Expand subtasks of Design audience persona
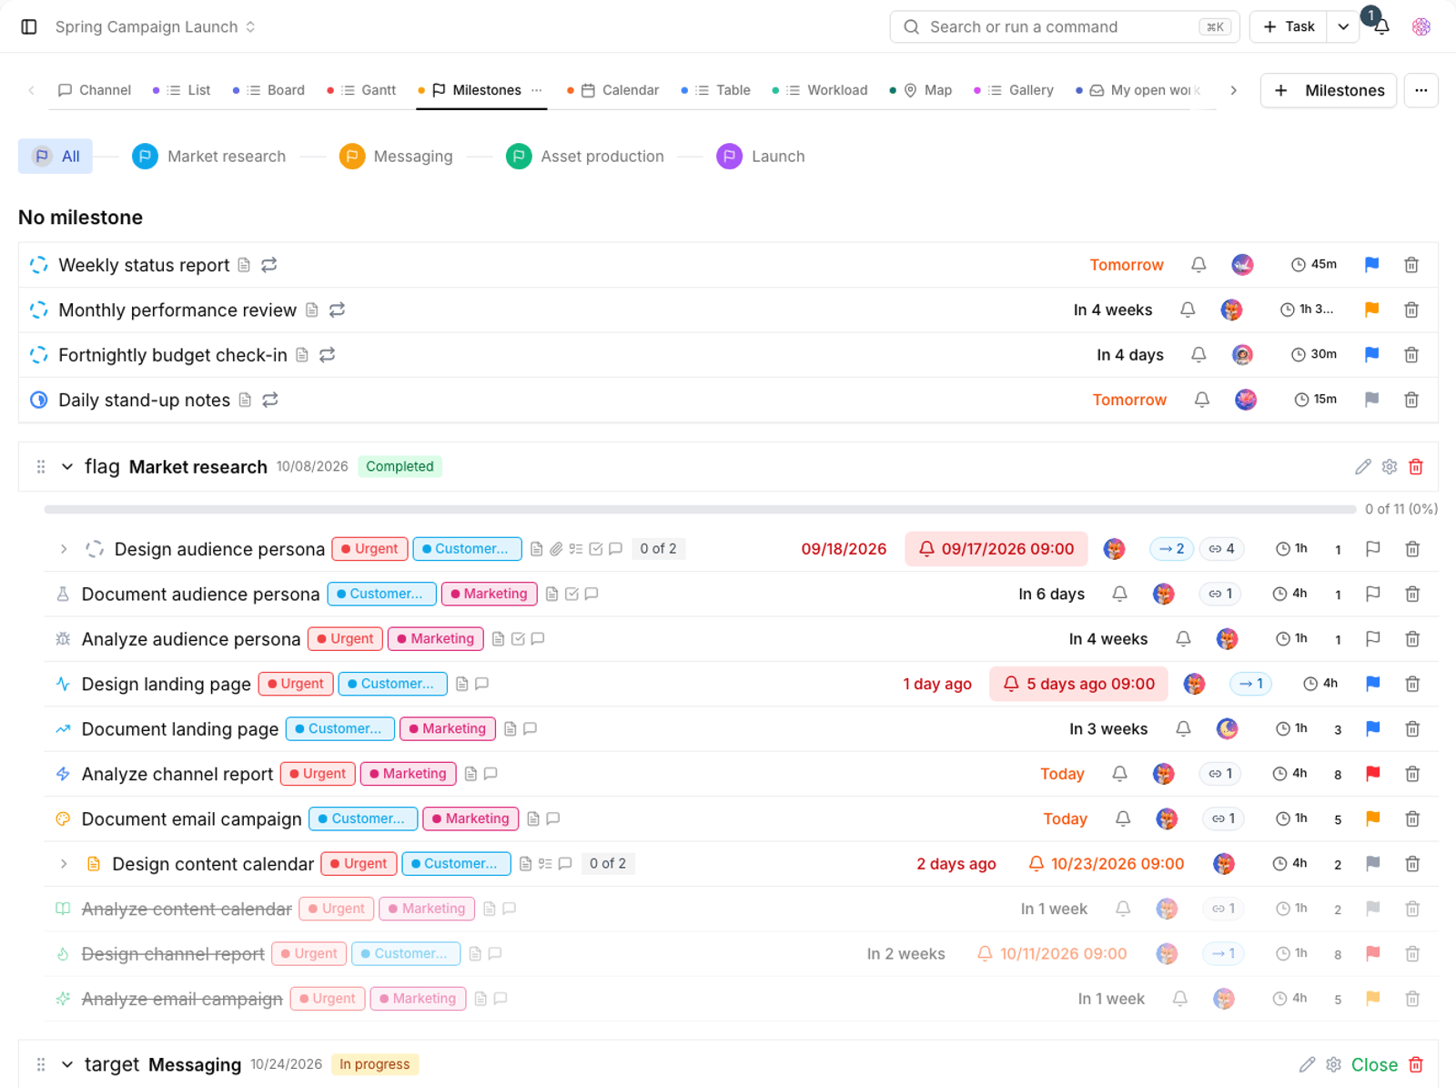 (64, 549)
